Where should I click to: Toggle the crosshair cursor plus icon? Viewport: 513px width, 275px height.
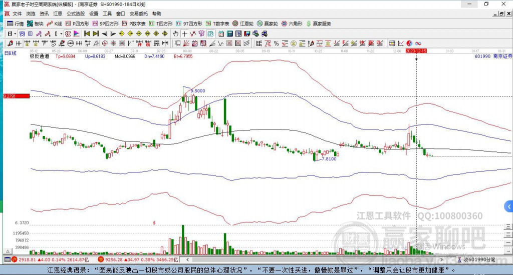tap(184, 33)
